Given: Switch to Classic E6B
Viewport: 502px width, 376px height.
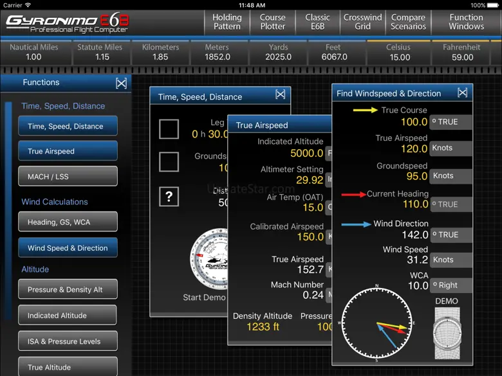Looking at the screenshot, I should click(x=317, y=22).
